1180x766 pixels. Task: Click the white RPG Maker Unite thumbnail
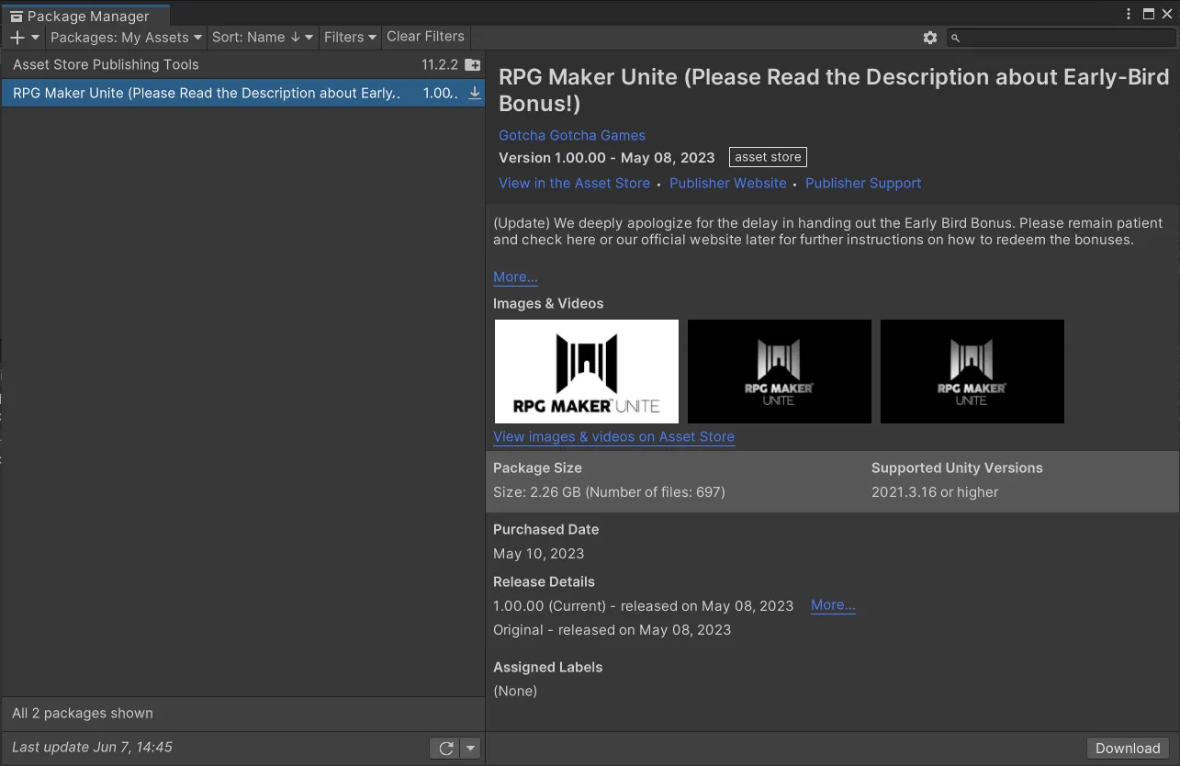click(587, 371)
